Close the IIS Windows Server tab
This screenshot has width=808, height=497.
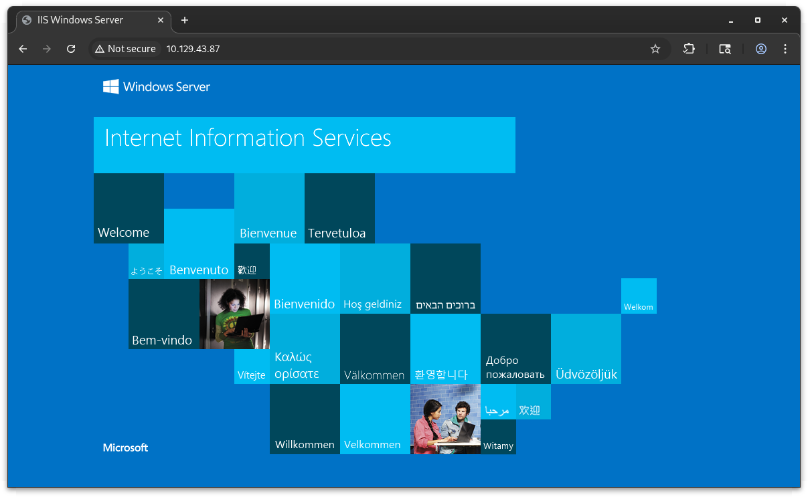click(x=161, y=20)
